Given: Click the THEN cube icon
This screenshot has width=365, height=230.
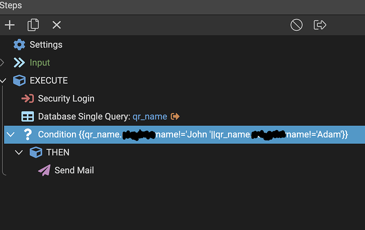Looking at the screenshot, I should click(x=36, y=152).
